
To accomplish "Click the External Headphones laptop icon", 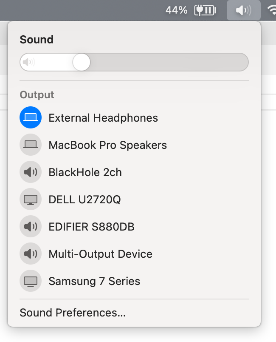I will click(x=31, y=118).
